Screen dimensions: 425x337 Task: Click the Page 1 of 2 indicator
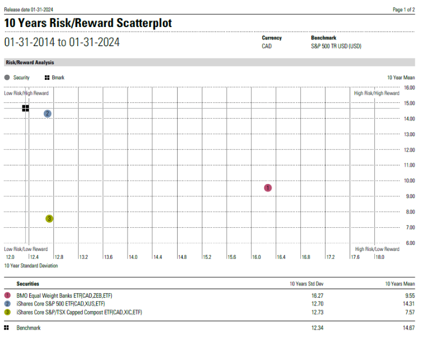(x=404, y=10)
